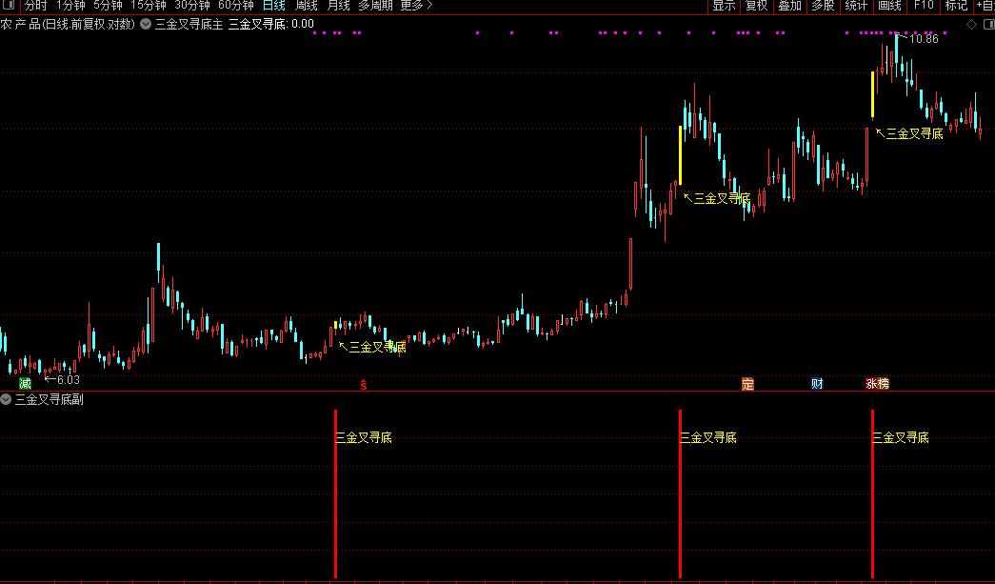Click the green 减 marker icon
This screenshot has width=995, height=584.
(25, 383)
